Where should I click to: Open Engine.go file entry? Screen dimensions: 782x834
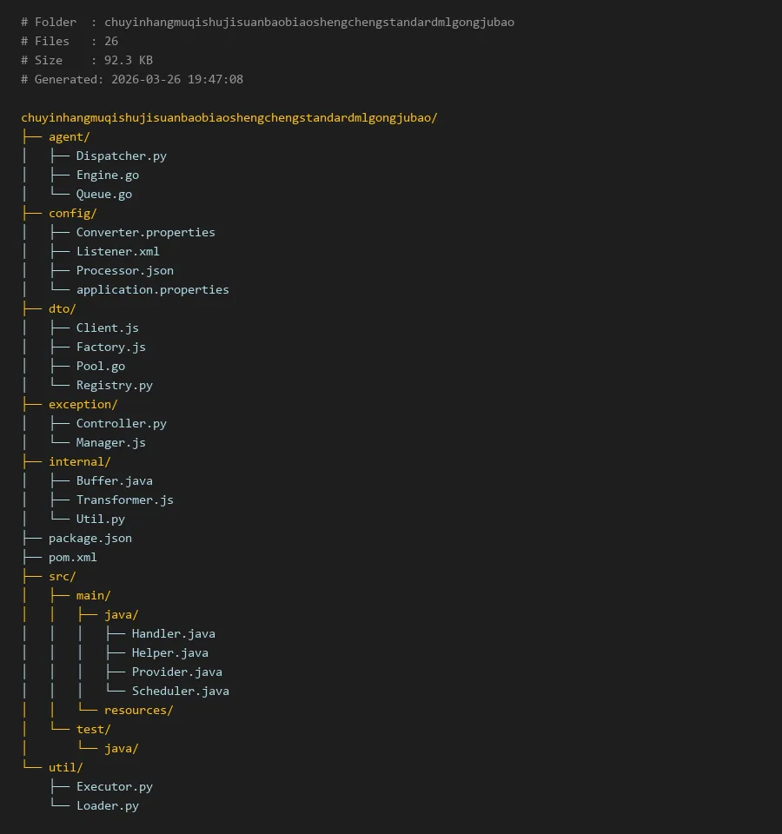pyautogui.click(x=107, y=175)
